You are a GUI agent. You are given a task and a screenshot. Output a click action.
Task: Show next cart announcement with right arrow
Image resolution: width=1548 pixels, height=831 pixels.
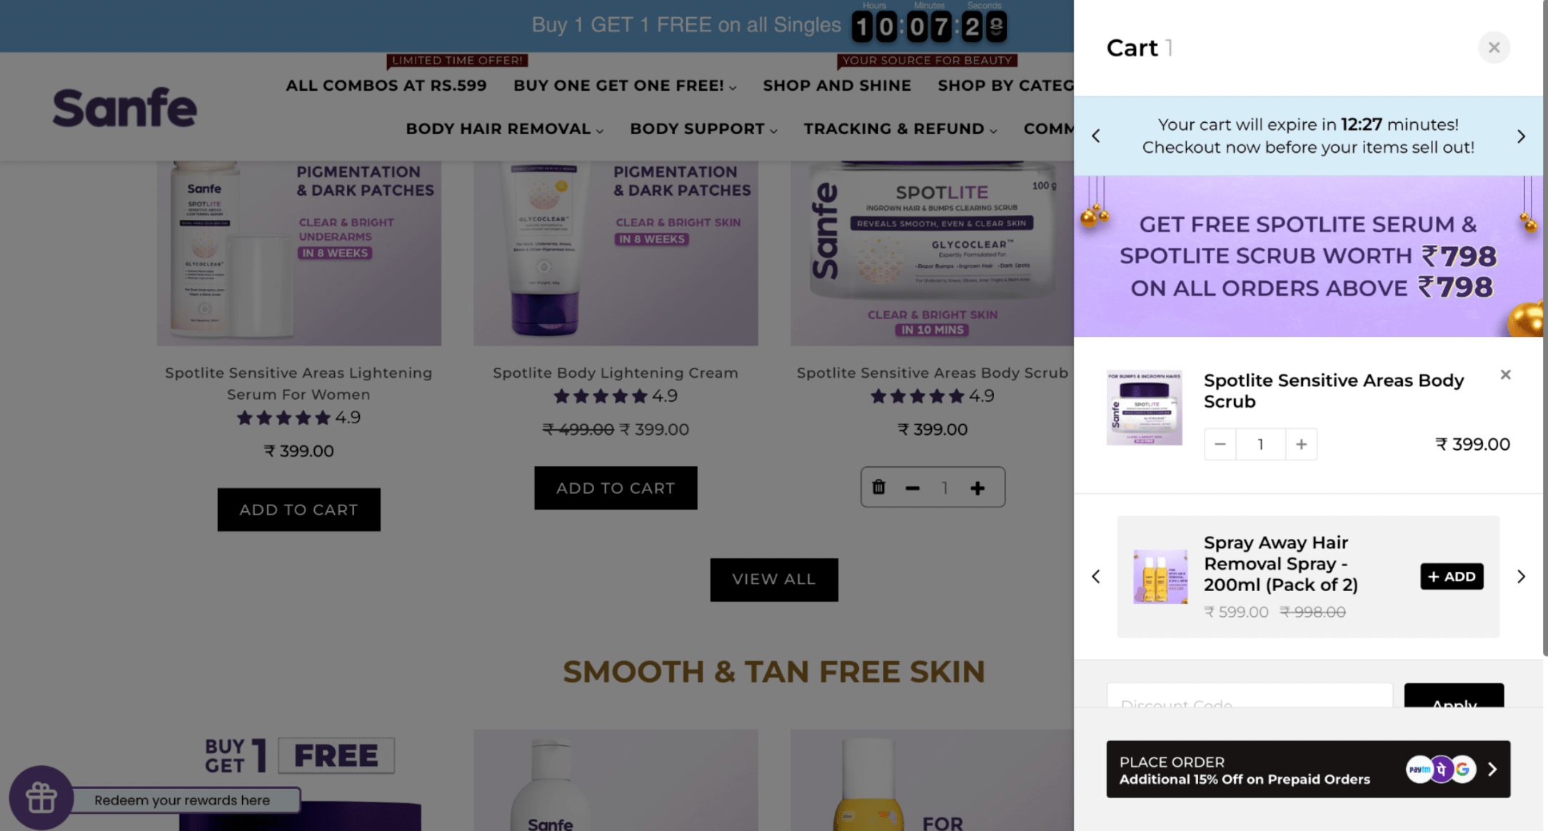1521,136
